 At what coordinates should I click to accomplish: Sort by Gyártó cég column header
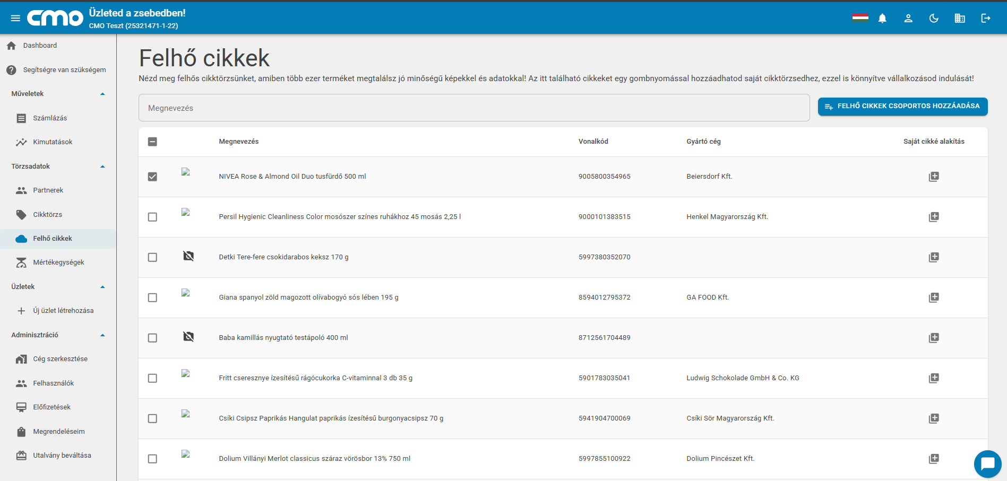tap(703, 142)
